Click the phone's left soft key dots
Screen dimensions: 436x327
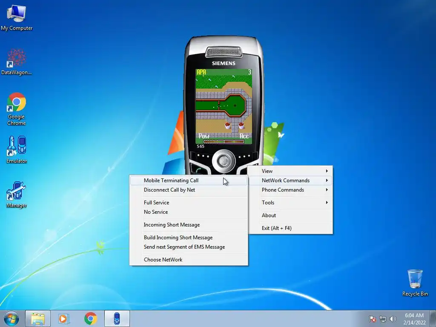tap(203, 156)
